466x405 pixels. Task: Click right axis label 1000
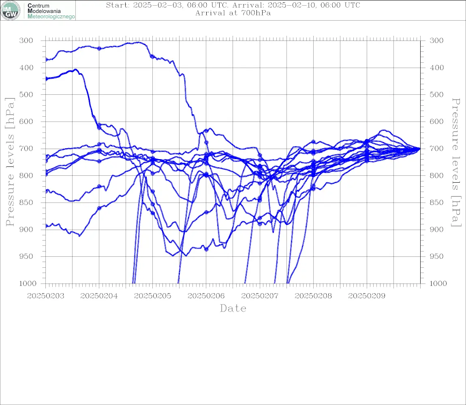[438, 283]
